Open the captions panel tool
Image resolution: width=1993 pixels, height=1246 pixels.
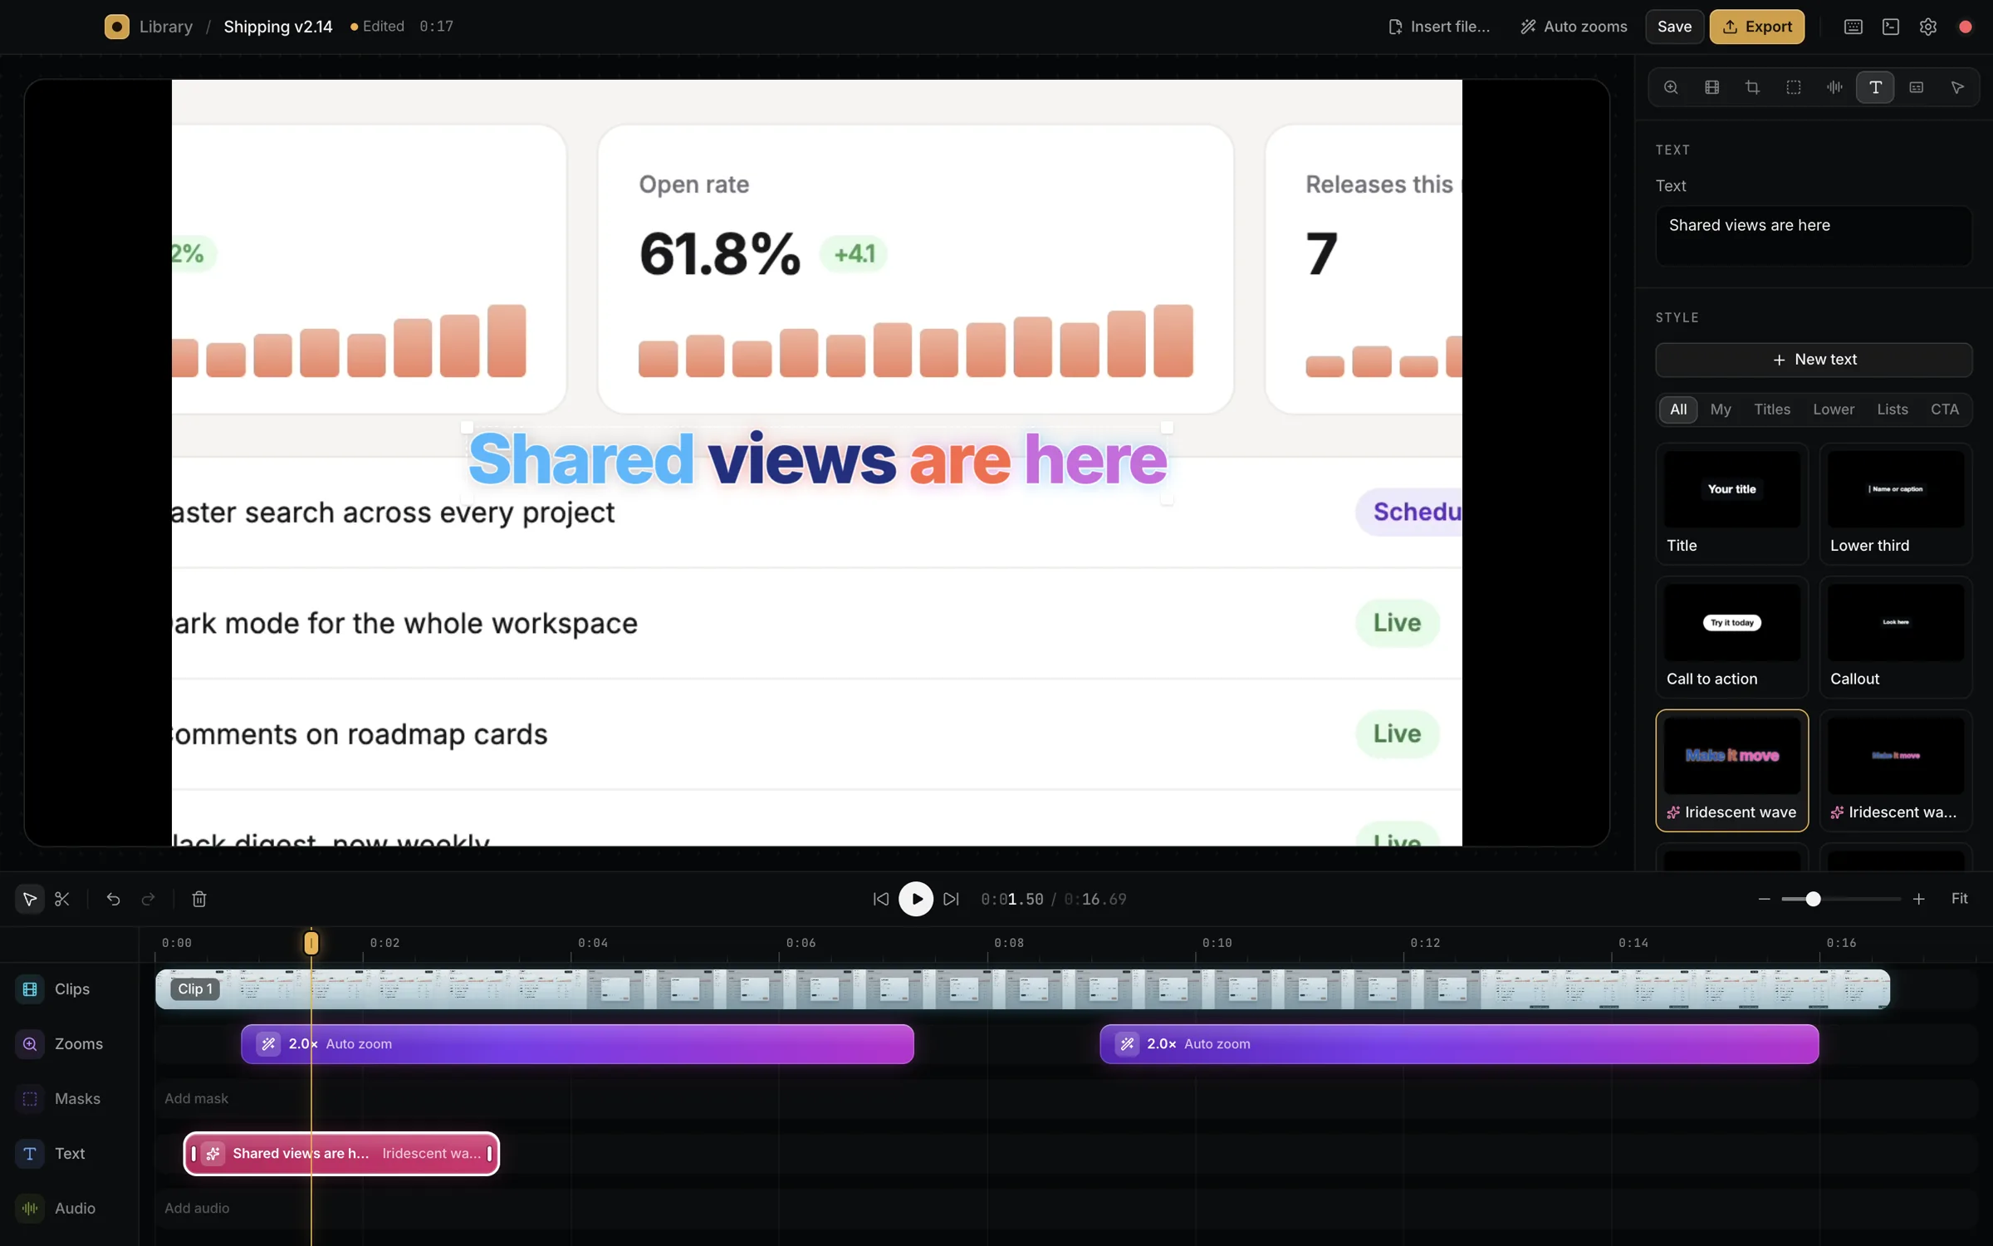coord(1917,87)
